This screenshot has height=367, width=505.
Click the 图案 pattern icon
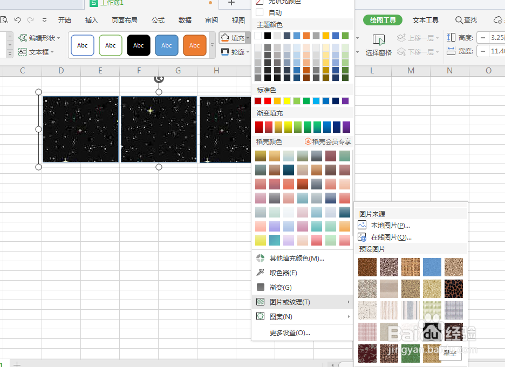260,316
